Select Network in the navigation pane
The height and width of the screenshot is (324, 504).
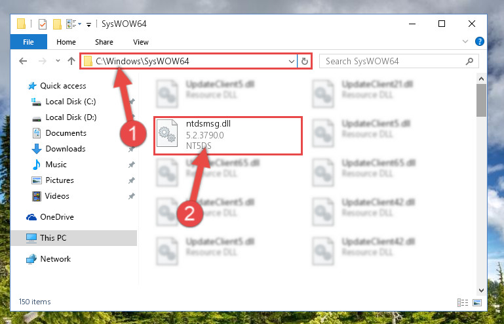point(55,259)
